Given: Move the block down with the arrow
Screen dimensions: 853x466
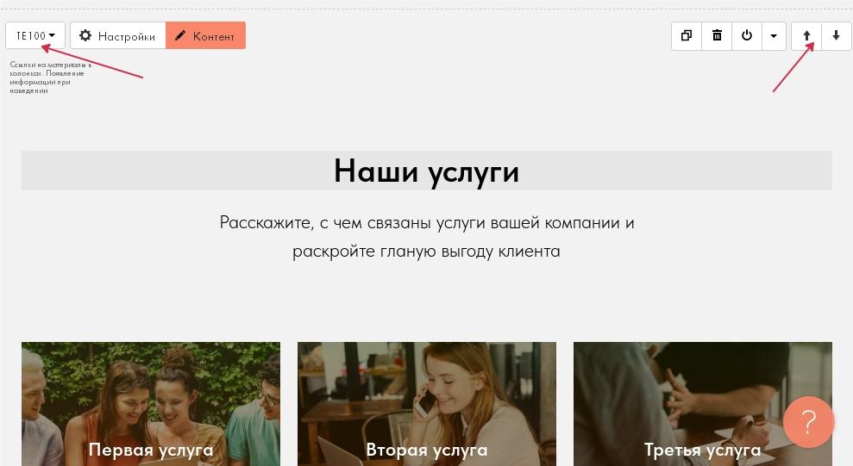Looking at the screenshot, I should tap(836, 36).
